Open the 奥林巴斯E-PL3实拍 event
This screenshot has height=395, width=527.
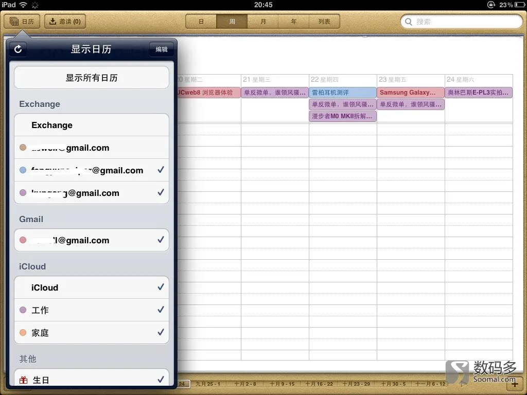(479, 93)
